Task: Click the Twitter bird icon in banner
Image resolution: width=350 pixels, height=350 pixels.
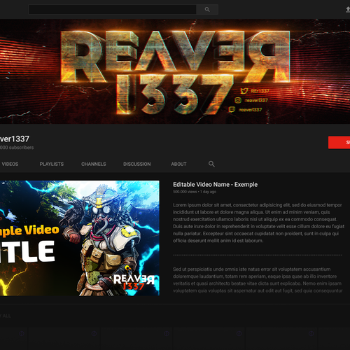Action: coord(244,90)
